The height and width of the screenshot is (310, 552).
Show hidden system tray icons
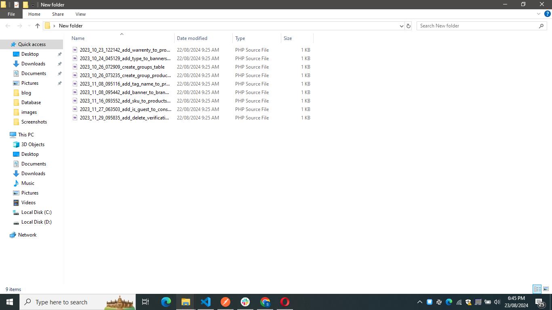pyautogui.click(x=419, y=302)
